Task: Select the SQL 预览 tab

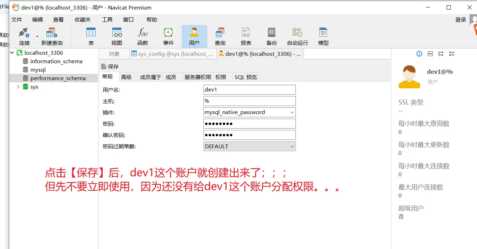Action: [x=246, y=77]
